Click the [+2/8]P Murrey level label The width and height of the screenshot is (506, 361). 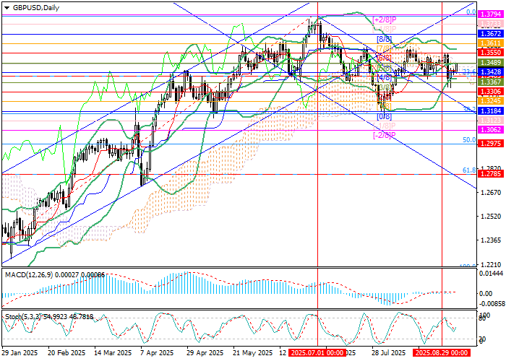384,19
